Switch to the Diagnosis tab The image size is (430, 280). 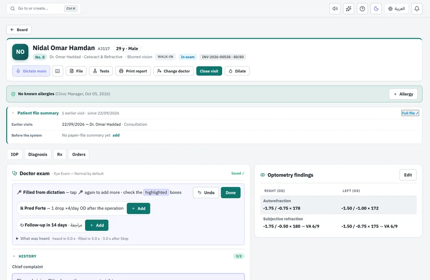[x=38, y=155]
